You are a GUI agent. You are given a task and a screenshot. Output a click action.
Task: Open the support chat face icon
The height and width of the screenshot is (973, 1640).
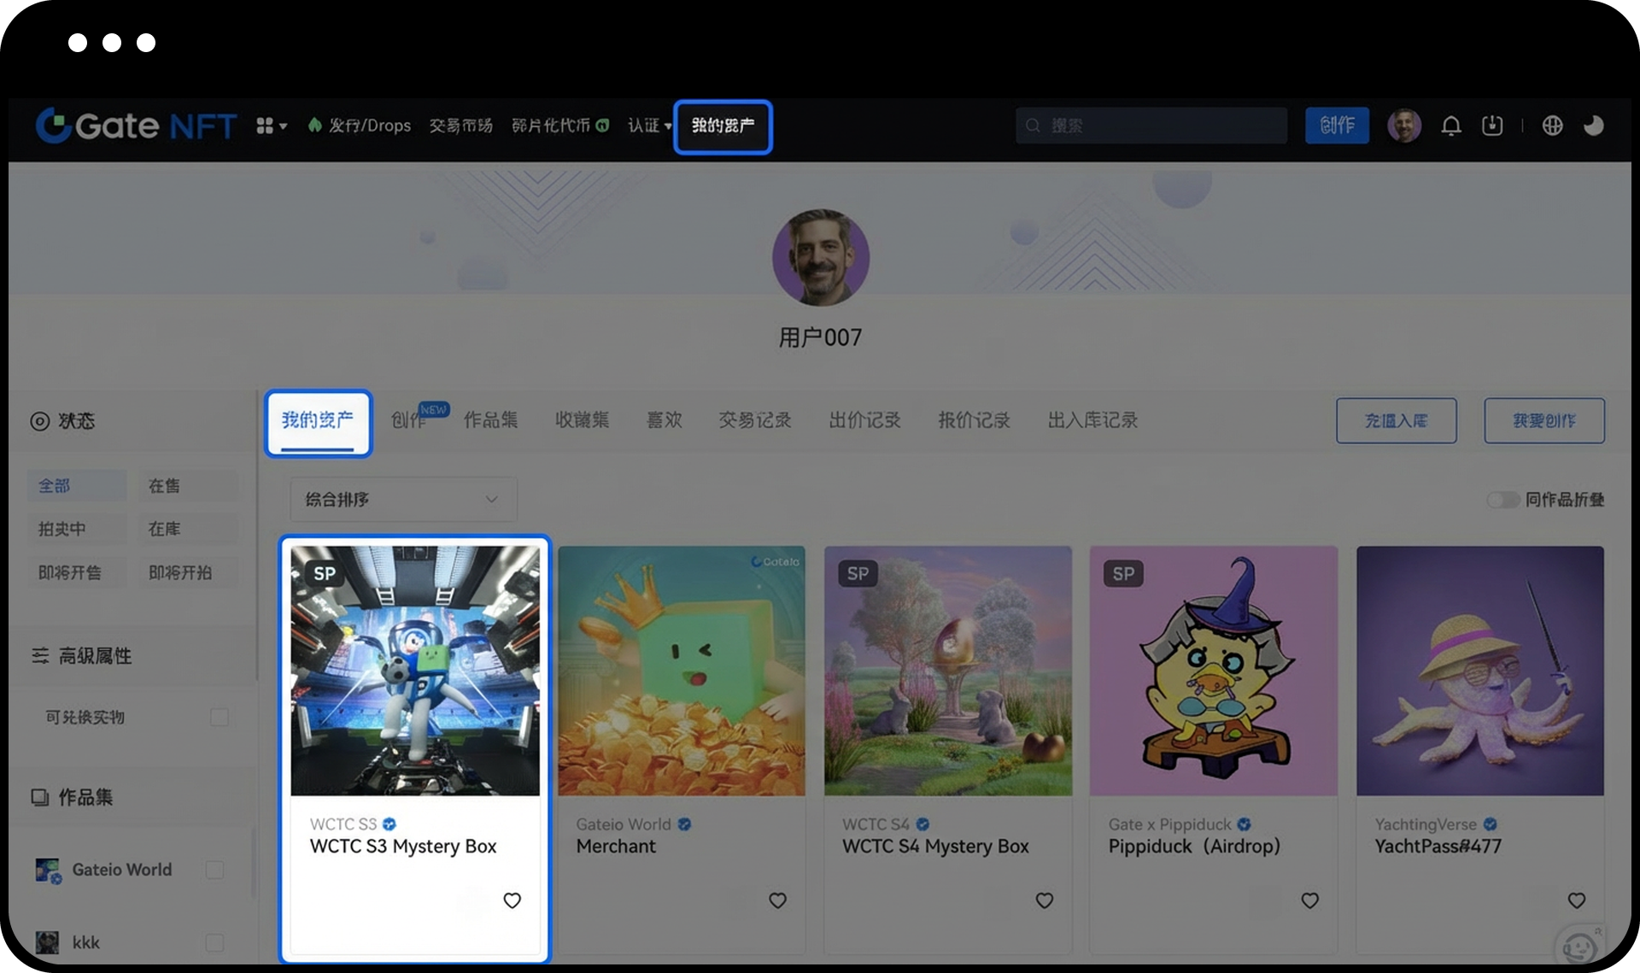1578,947
